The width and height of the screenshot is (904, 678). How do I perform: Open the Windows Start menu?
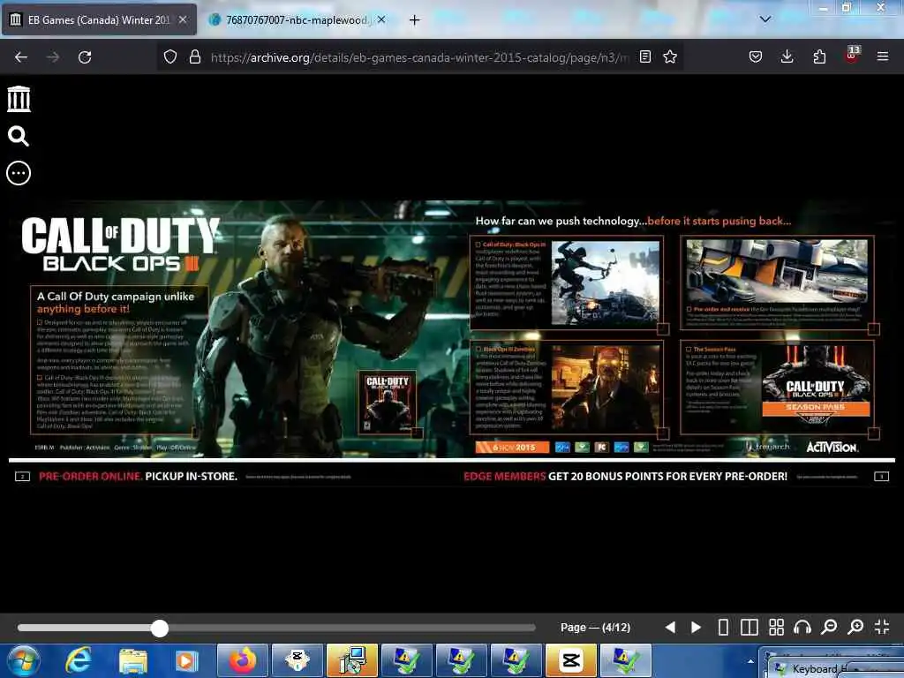click(x=23, y=660)
